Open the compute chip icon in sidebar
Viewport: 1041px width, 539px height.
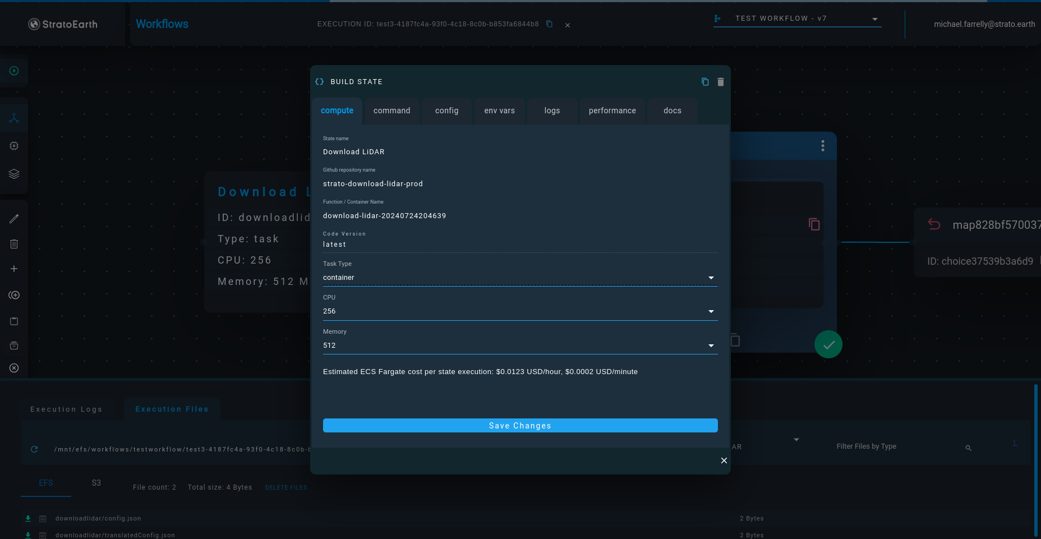click(14, 146)
